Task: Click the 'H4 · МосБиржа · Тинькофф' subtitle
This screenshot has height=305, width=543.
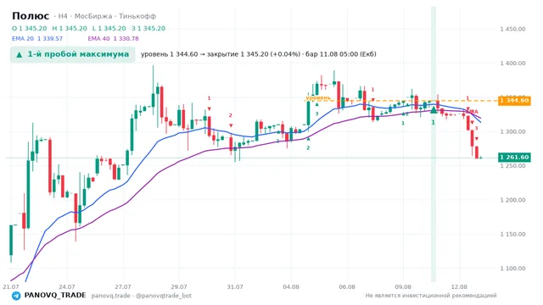Action: pos(107,16)
